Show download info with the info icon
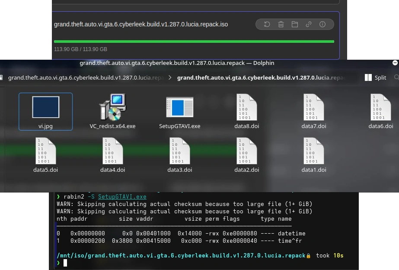Screen dimensions: 399x270 click(x=322, y=25)
